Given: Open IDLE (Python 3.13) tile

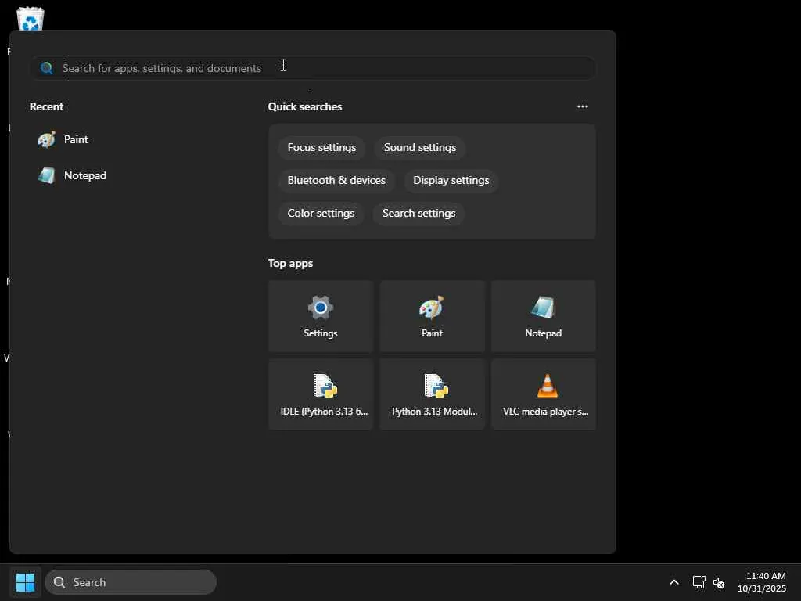Looking at the screenshot, I should [x=320, y=394].
